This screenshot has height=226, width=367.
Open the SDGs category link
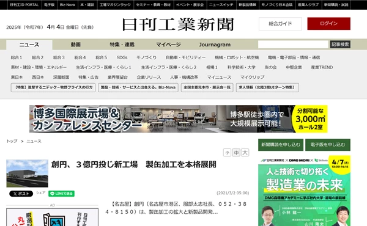122,57
